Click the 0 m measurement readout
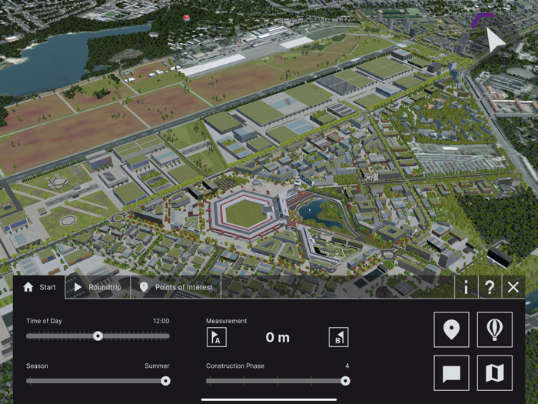Screen dimensions: 538x404 277,337
